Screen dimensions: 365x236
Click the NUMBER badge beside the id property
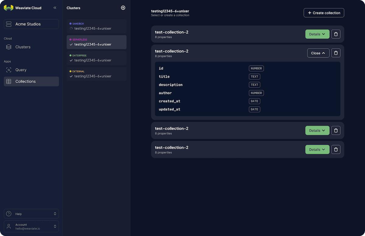[256, 68]
